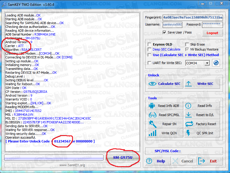The image size is (230, 173).
Task: Toggle the Save User / Pass checkbox
Action: (x=164, y=32)
